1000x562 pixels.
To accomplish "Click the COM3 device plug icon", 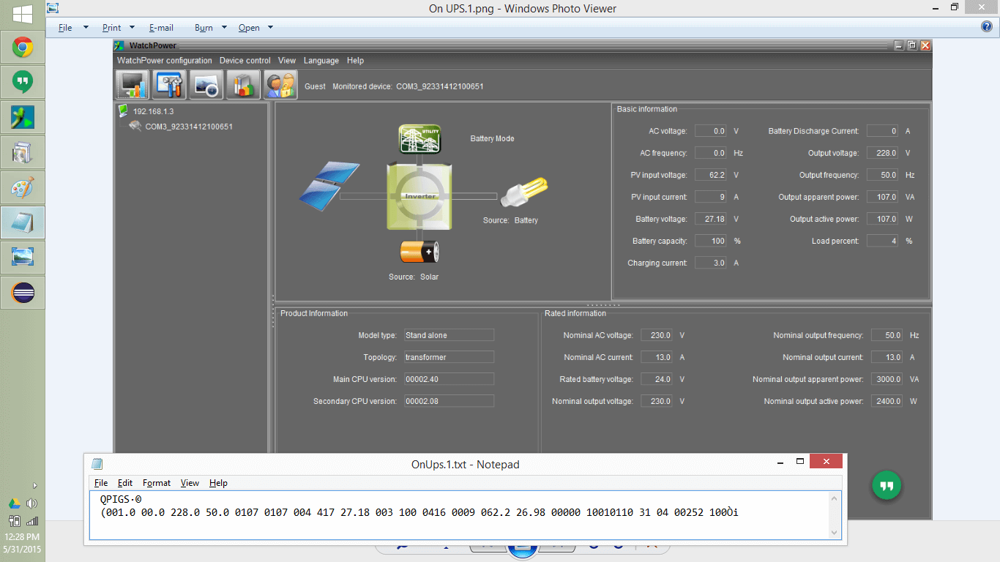I will pyautogui.click(x=135, y=126).
